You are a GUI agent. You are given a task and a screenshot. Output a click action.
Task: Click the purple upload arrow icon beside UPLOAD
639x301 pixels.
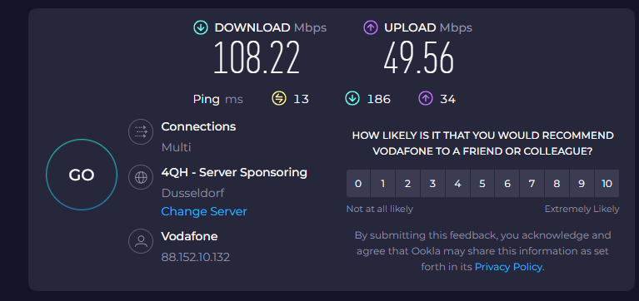370,28
